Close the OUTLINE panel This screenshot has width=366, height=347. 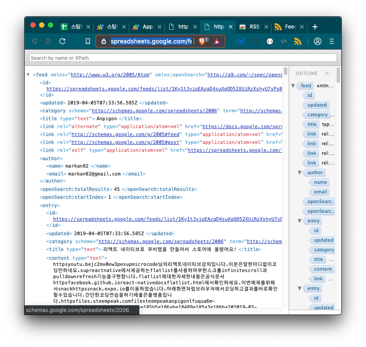click(x=327, y=73)
